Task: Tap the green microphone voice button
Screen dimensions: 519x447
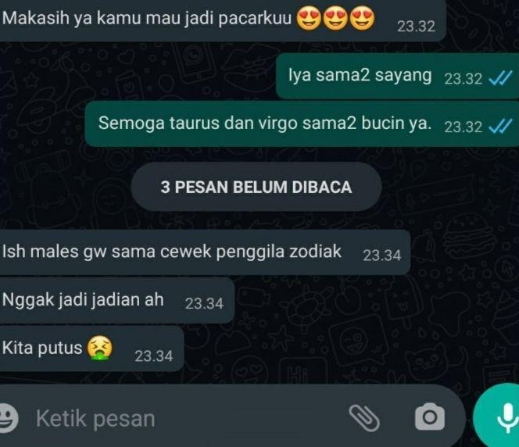Action: click(x=496, y=417)
